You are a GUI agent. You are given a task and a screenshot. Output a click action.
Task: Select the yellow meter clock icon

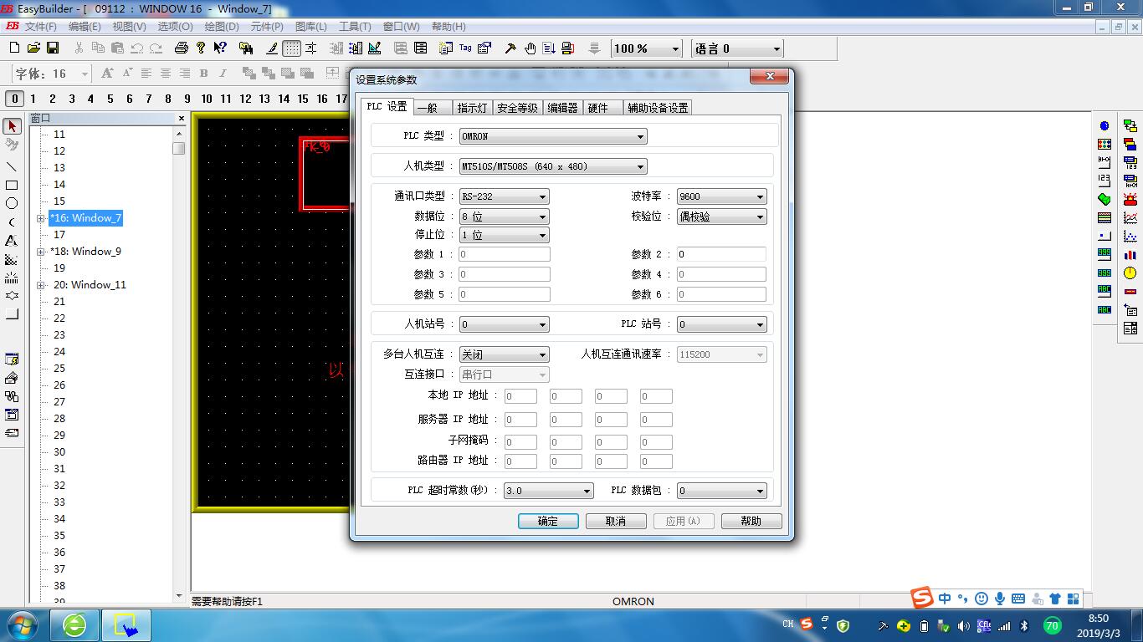click(x=1130, y=273)
